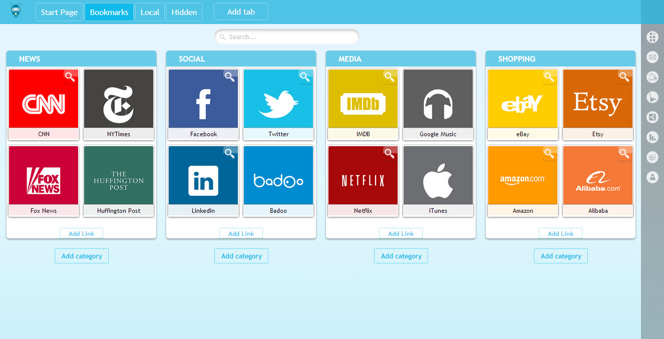Image resolution: width=664 pixels, height=339 pixels.
Task: Click the Add tab button
Action: 241,12
